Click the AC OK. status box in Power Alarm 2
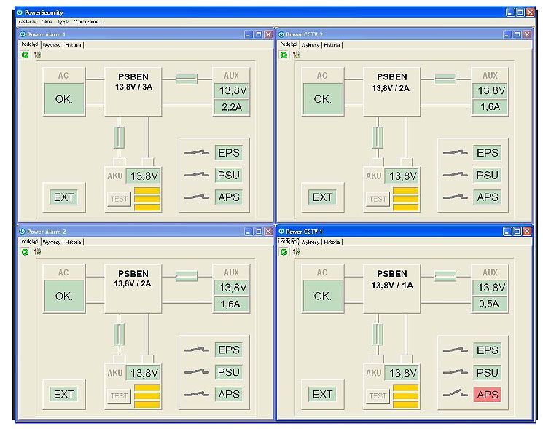The width and height of the screenshot is (543, 429). (x=63, y=296)
